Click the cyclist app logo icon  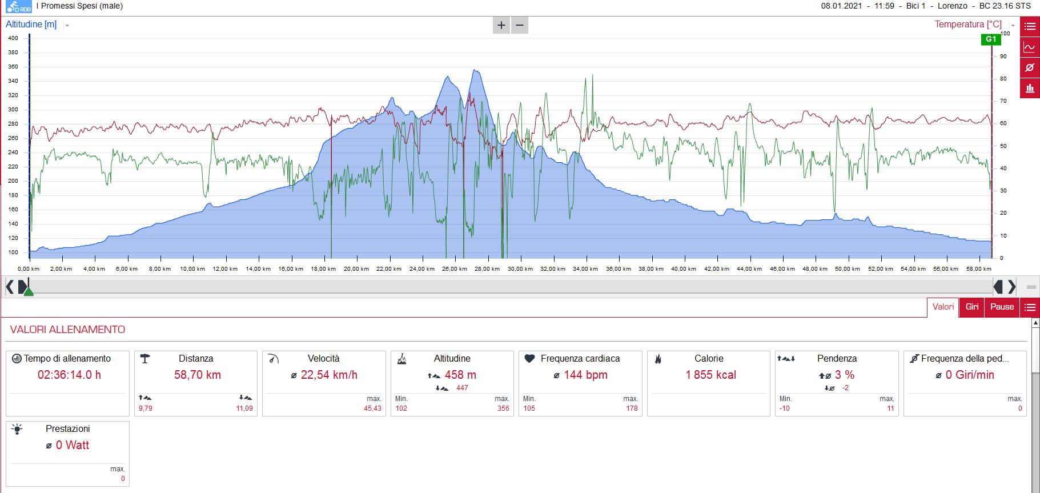pos(18,7)
